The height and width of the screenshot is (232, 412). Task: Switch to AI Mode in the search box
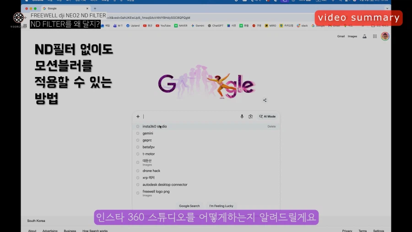[267, 116]
